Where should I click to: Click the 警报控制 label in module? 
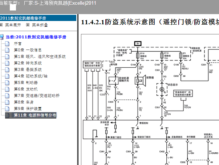coord(143,123)
